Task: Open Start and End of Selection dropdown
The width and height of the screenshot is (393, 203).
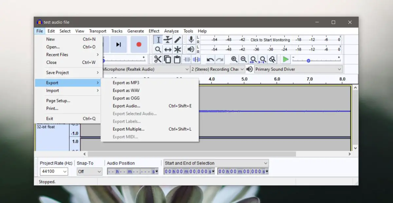Action: 216,163
